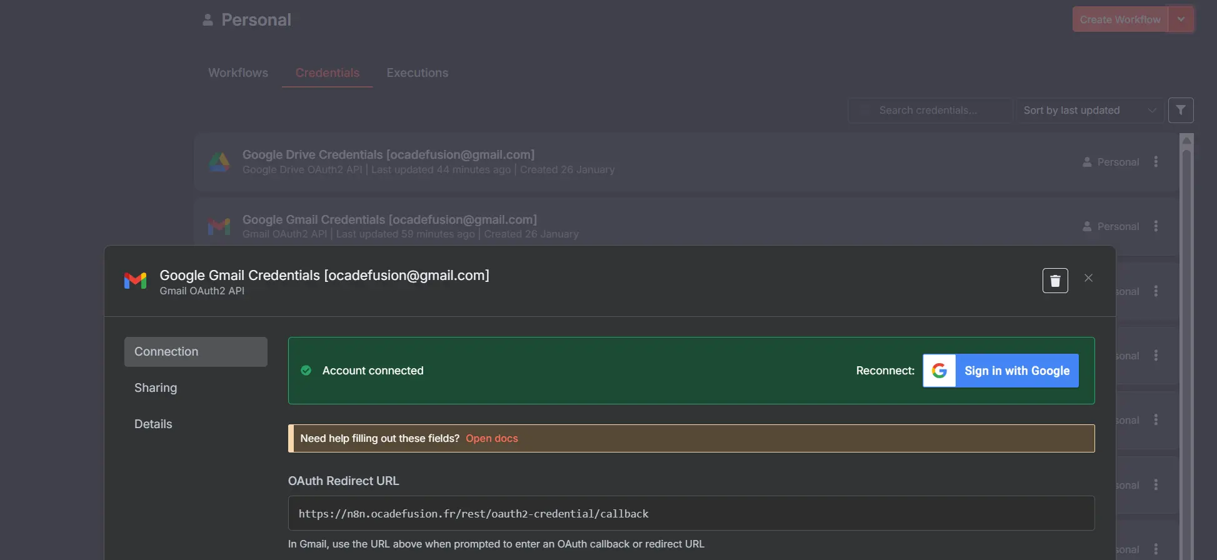Click the Gmail logo in the dialog header
Viewport: 1217px width, 560px height.
135,281
